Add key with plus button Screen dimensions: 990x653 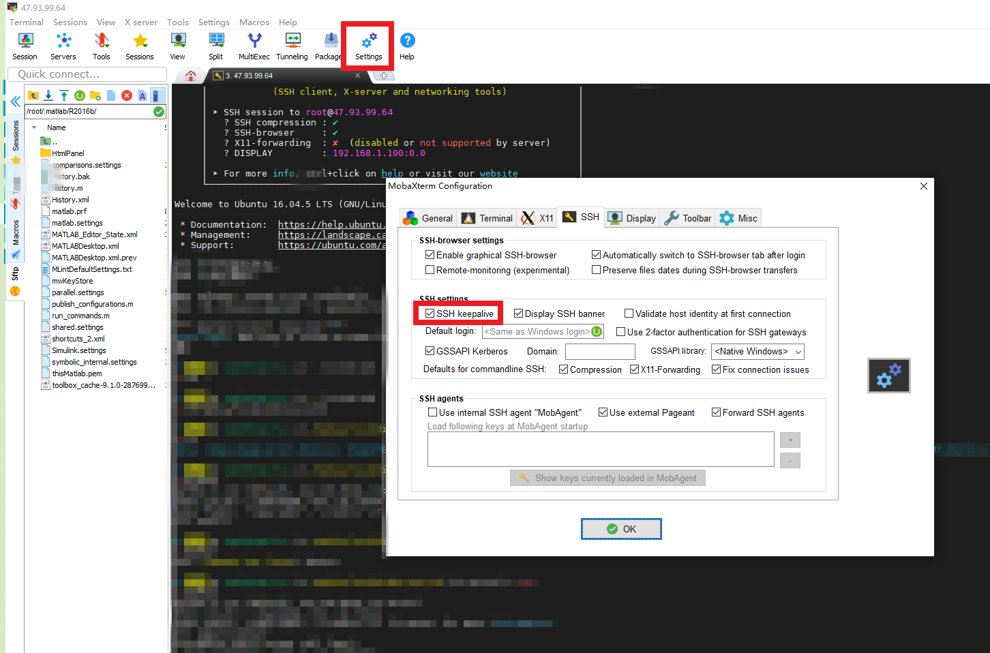click(x=790, y=440)
